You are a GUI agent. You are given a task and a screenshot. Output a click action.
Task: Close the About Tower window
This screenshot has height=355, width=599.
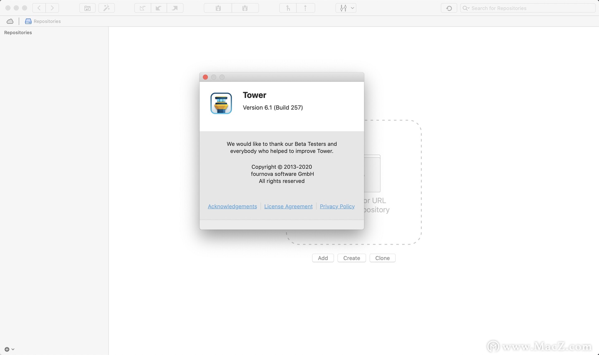[x=205, y=77]
